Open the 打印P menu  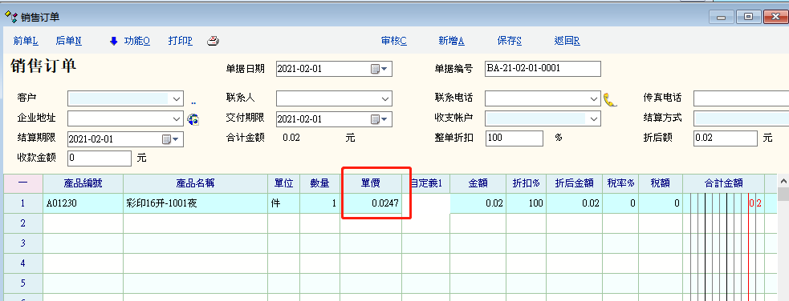180,41
